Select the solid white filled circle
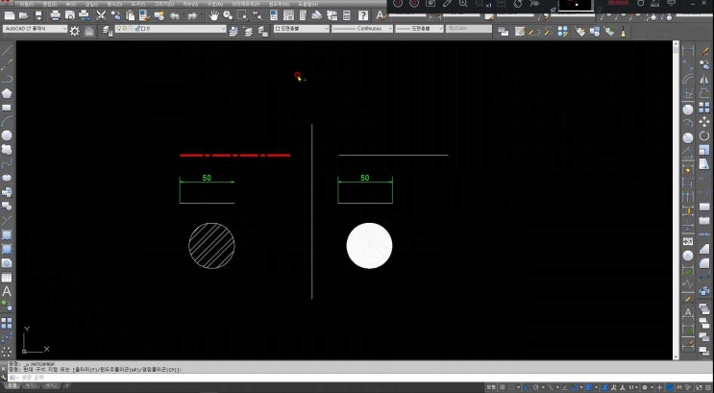The image size is (714, 393). (369, 245)
